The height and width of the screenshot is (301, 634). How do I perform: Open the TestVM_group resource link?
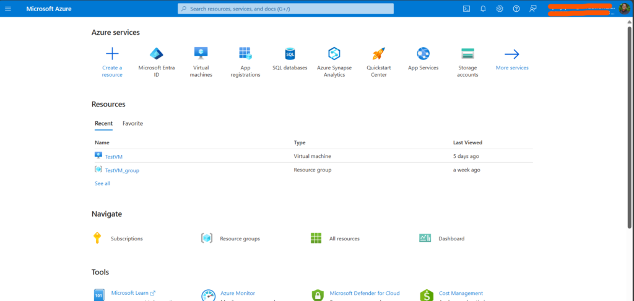click(122, 171)
